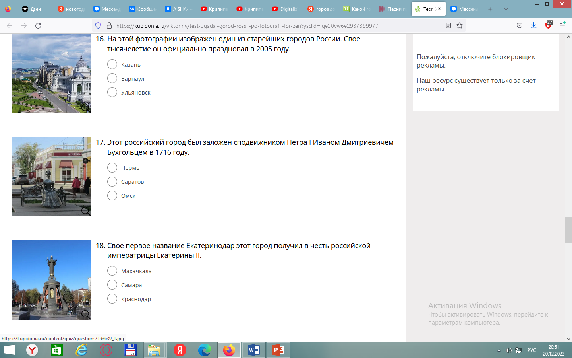Select Краснодар radio button
572x358 pixels.
click(112, 299)
